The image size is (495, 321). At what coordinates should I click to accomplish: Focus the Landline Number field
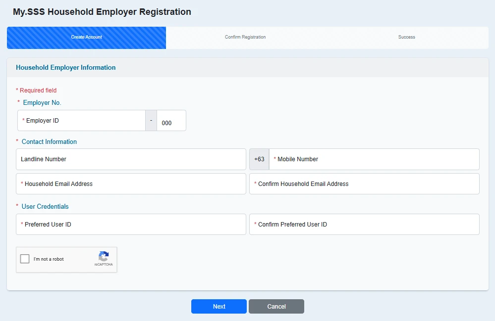pyautogui.click(x=131, y=159)
